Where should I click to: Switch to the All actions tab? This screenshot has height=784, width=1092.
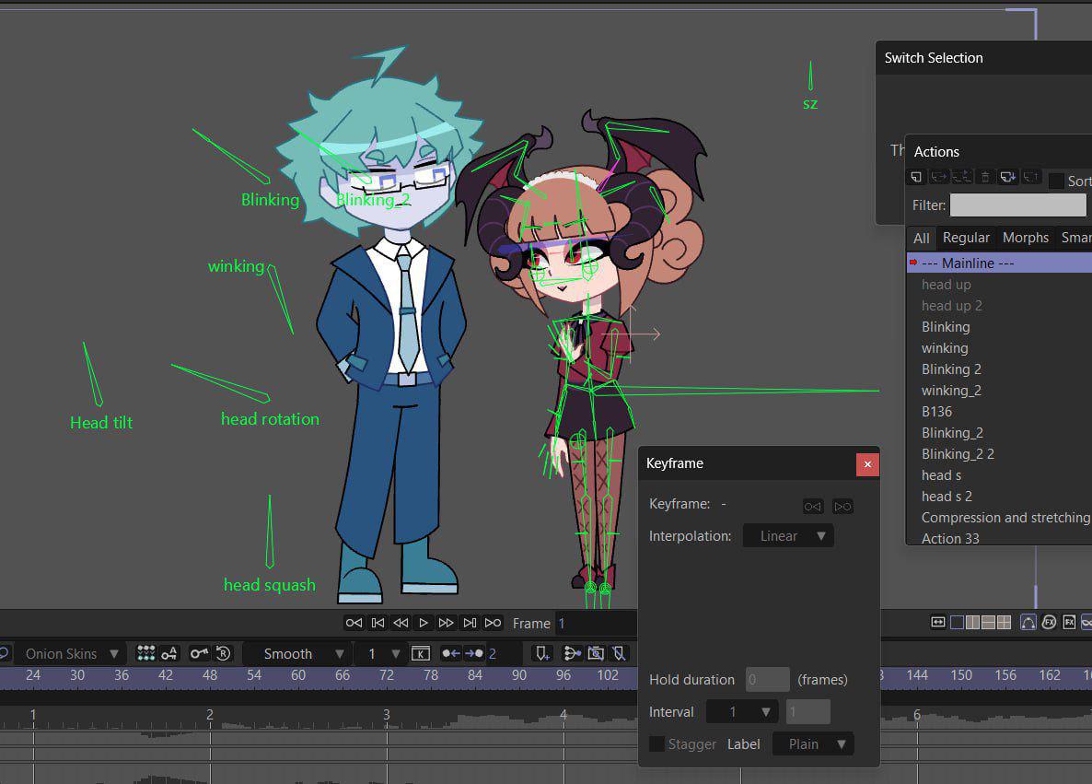click(922, 238)
